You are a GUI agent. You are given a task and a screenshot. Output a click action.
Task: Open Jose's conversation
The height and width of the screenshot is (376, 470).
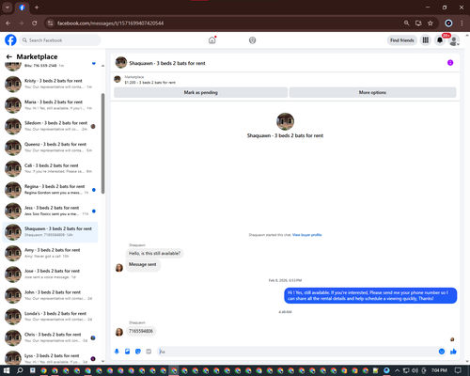[50, 274]
